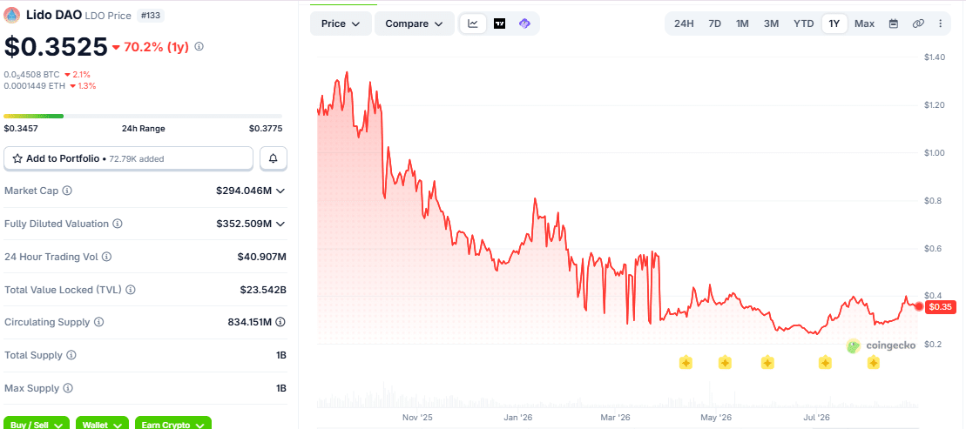Click red current price dot on chart

[x=920, y=306]
